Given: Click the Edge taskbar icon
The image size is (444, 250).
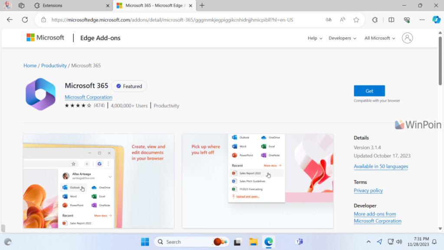Looking at the screenshot, I should 268,242.
